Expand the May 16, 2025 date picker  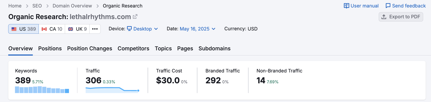point(197,29)
